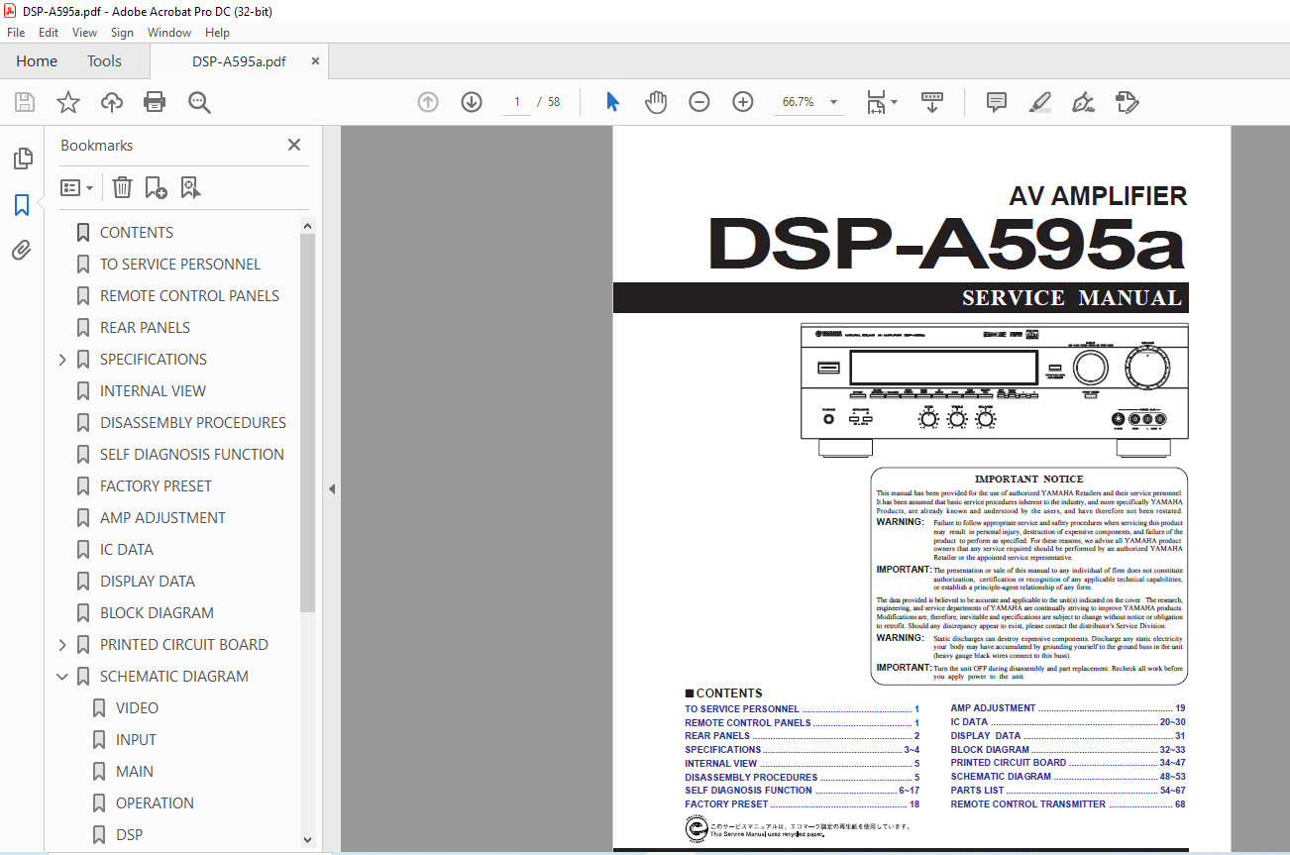
Task: Open Page Thumbnails panel icon
Action: click(x=22, y=159)
